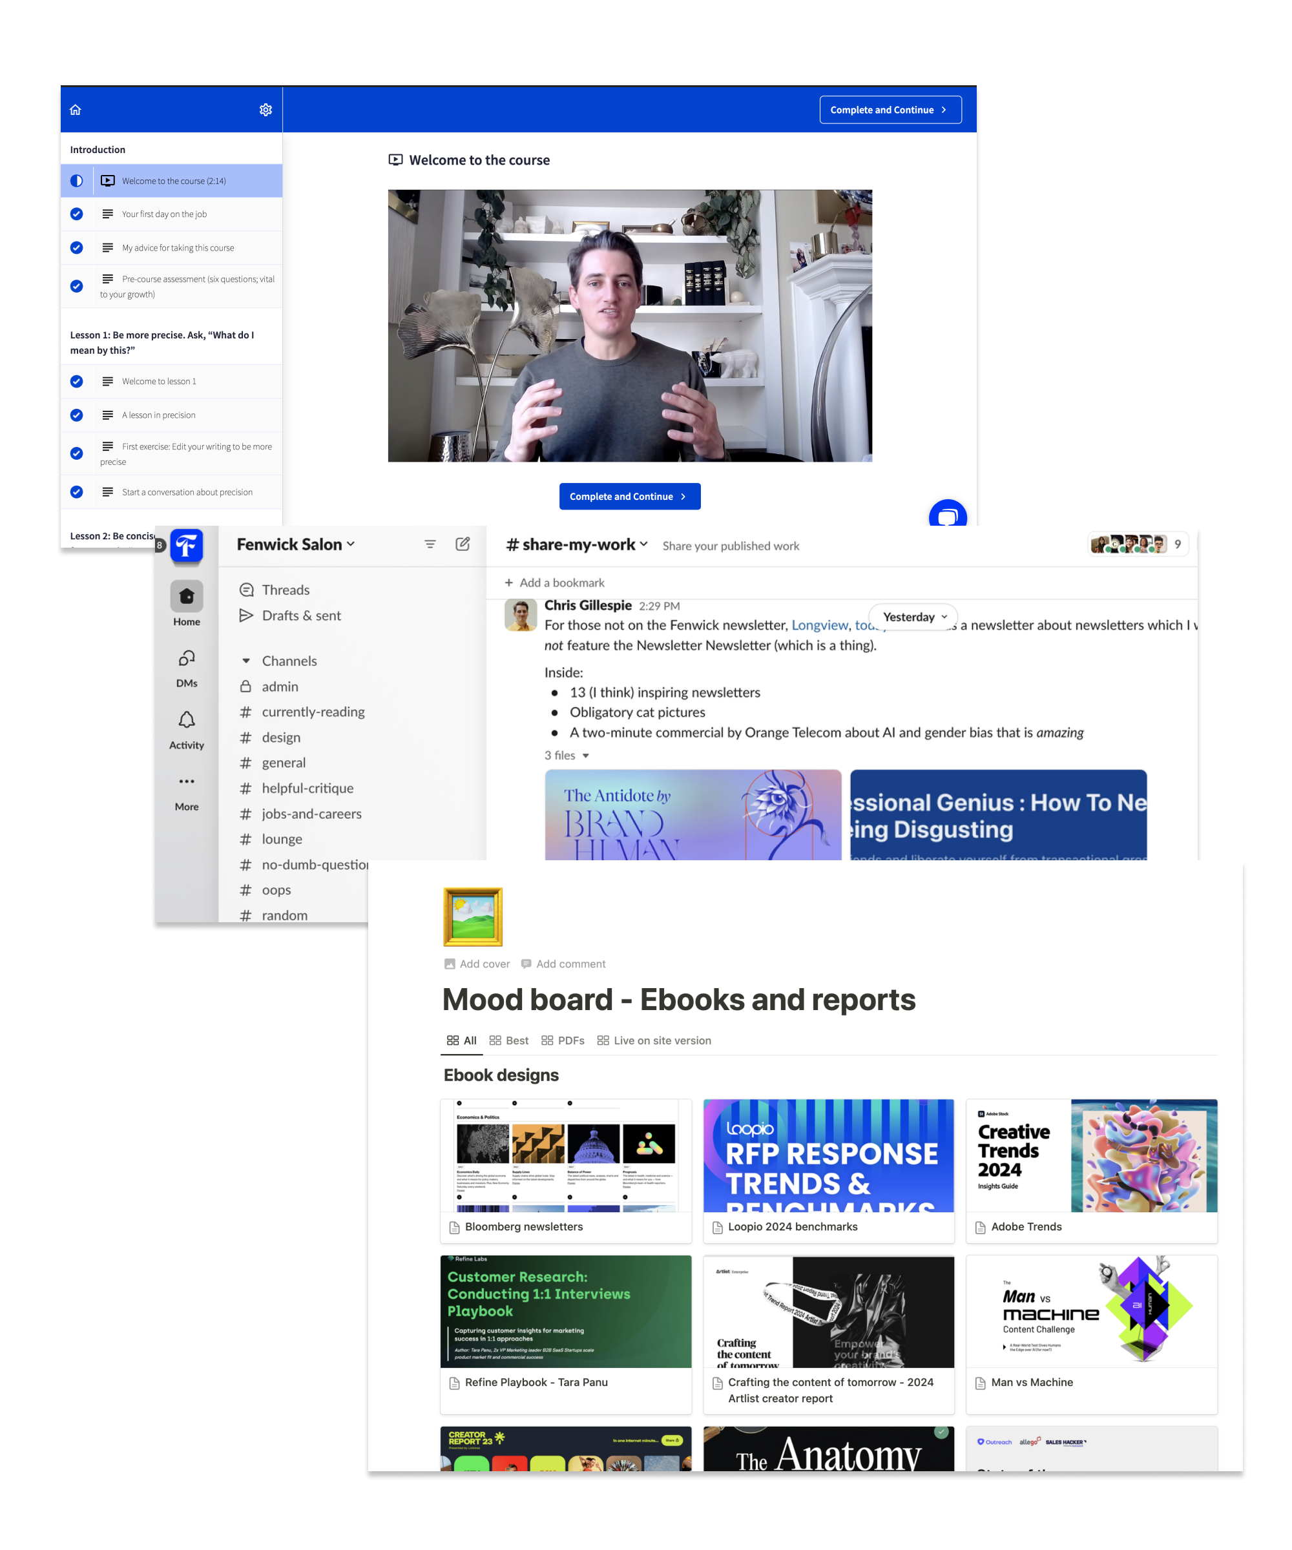Click channel member avatars showing 9
This screenshot has height=1550, width=1292.
1138,544
